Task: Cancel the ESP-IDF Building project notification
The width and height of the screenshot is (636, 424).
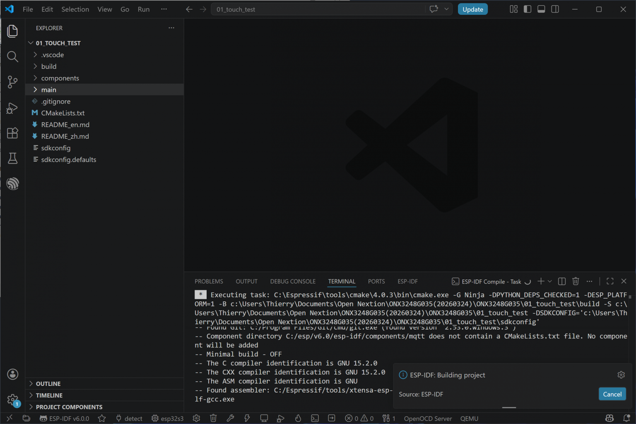Action: [612, 394]
